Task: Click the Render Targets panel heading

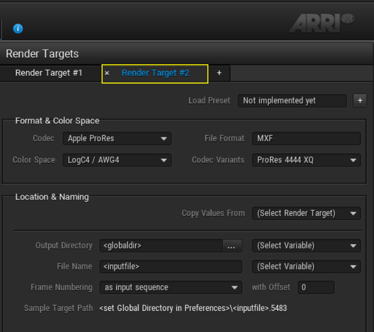Action: (42, 54)
